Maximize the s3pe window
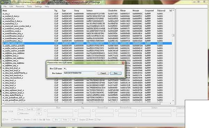This screenshot has height=128, width=209. point(199,2)
